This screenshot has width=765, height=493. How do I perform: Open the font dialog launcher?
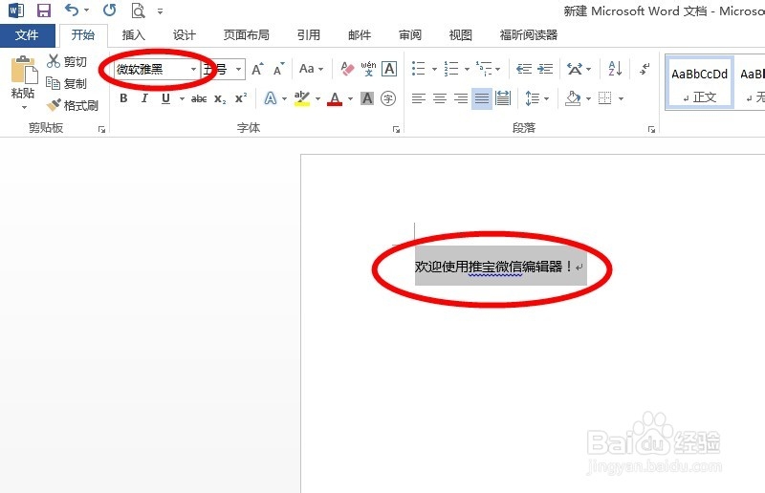tap(396, 129)
